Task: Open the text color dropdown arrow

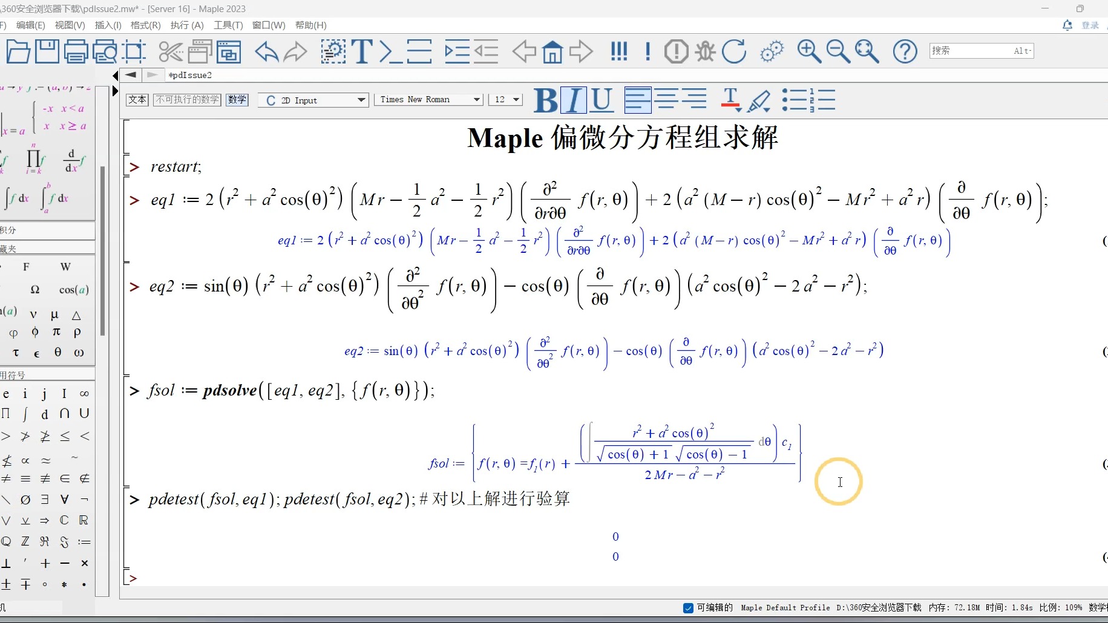Action: tap(739, 109)
